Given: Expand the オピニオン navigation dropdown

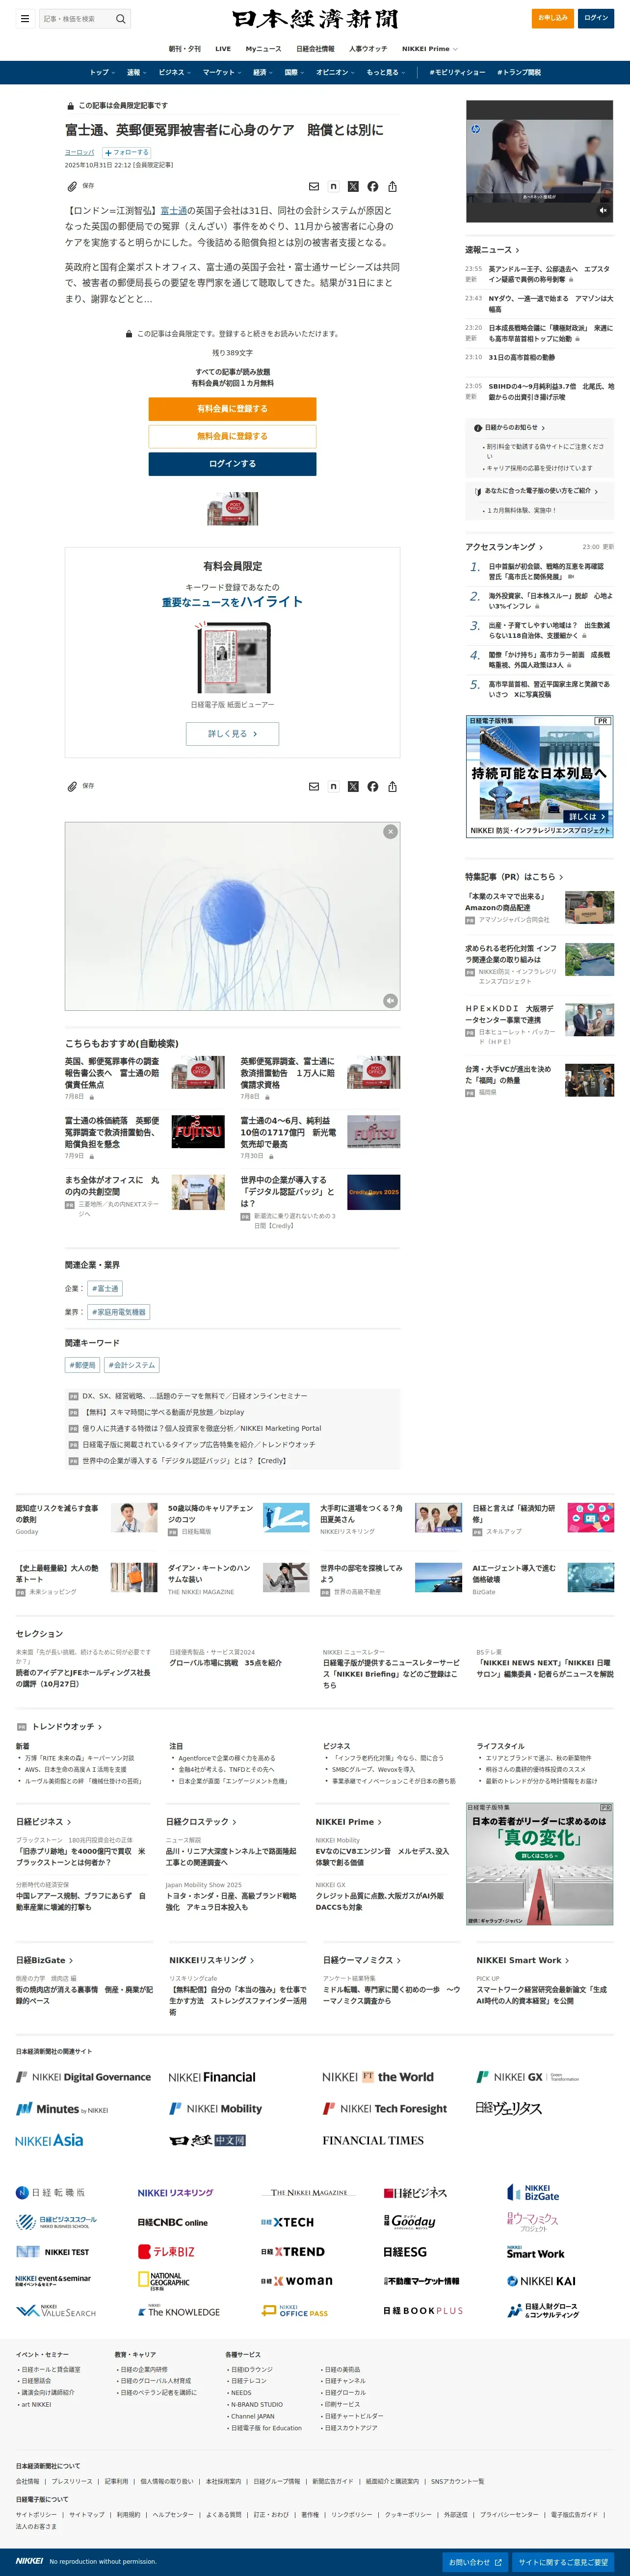Looking at the screenshot, I should click(335, 72).
